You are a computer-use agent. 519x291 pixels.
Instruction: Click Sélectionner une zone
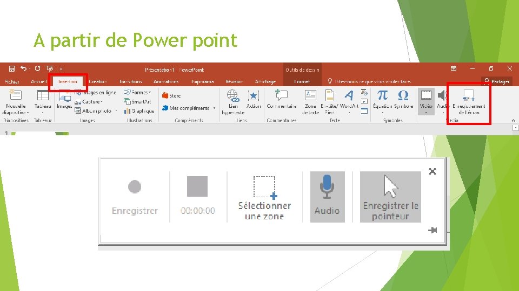[264, 197]
